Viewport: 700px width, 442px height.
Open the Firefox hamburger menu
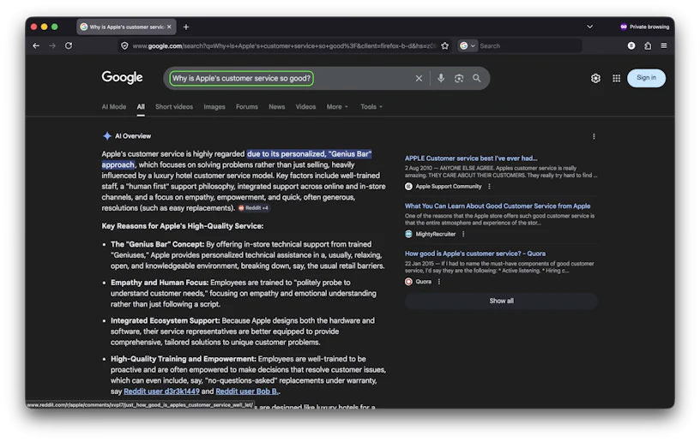[664, 45]
